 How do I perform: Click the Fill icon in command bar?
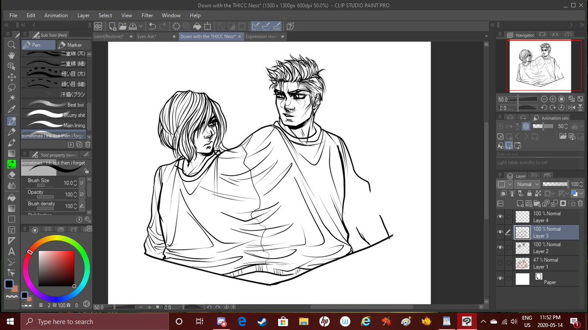(197, 26)
